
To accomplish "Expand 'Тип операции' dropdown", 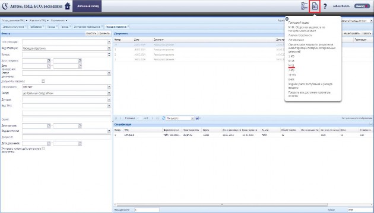I will pyautogui.click(x=109, y=42).
